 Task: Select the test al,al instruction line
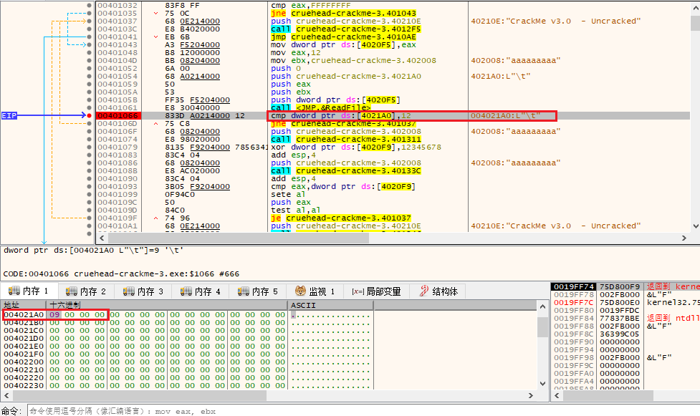(295, 211)
